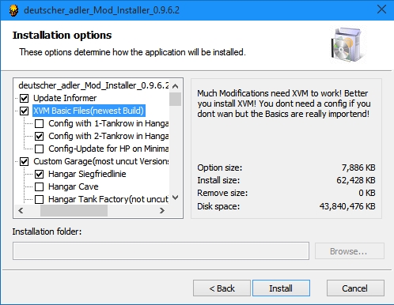Check Config-Update for HP on Minimap
This screenshot has width=394, height=305.
tap(40, 149)
